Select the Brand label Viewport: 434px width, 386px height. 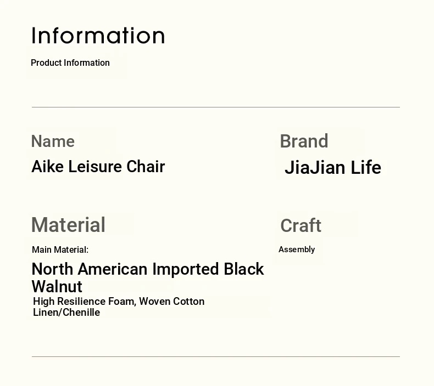click(x=304, y=141)
